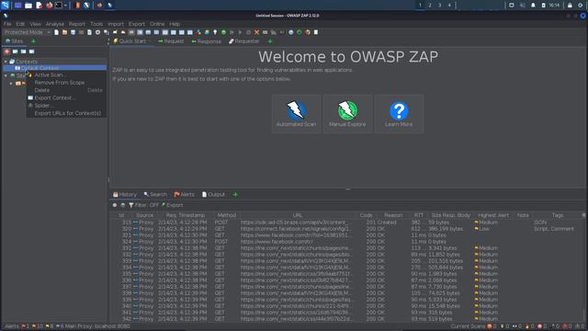
Task: Click the Firefox browser launch icon
Action: 308,32
